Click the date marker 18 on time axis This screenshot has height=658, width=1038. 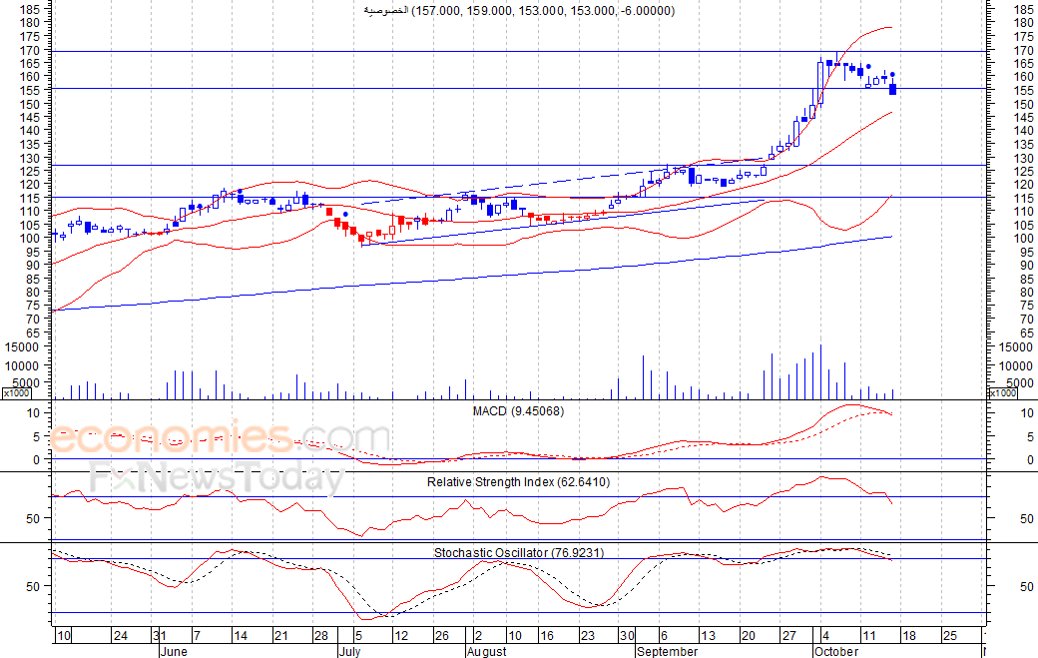click(909, 635)
